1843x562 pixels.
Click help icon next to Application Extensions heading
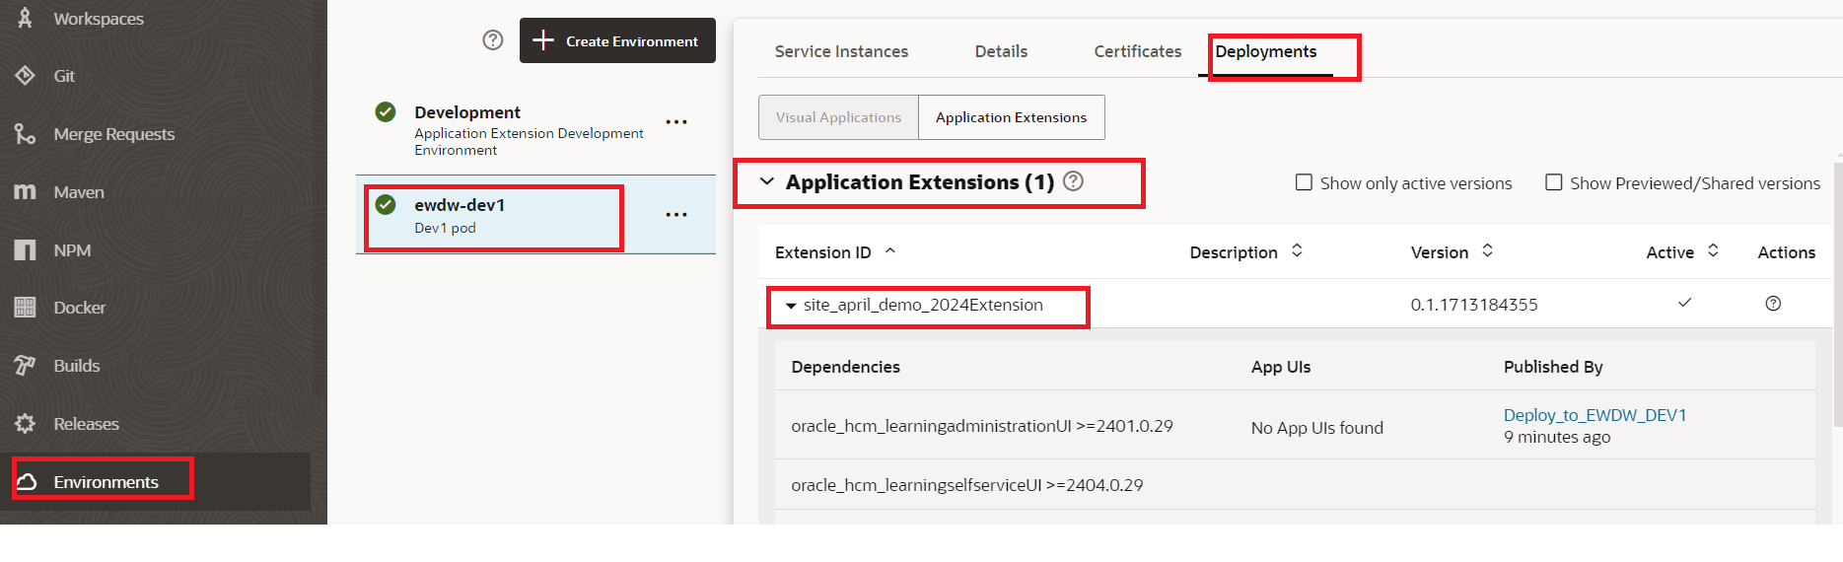(1074, 181)
